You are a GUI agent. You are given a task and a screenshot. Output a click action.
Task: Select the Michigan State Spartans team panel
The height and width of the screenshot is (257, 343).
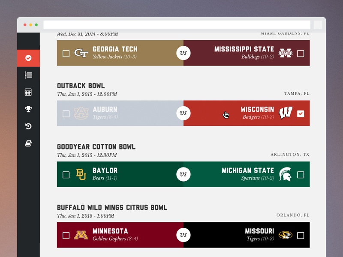coord(247,174)
